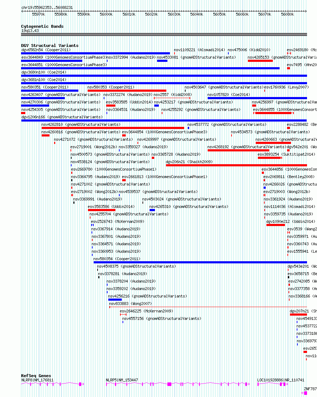Open the NLRP5|NM_153447 gene
Viewport: 317px width, 397px height.
(x=122, y=380)
